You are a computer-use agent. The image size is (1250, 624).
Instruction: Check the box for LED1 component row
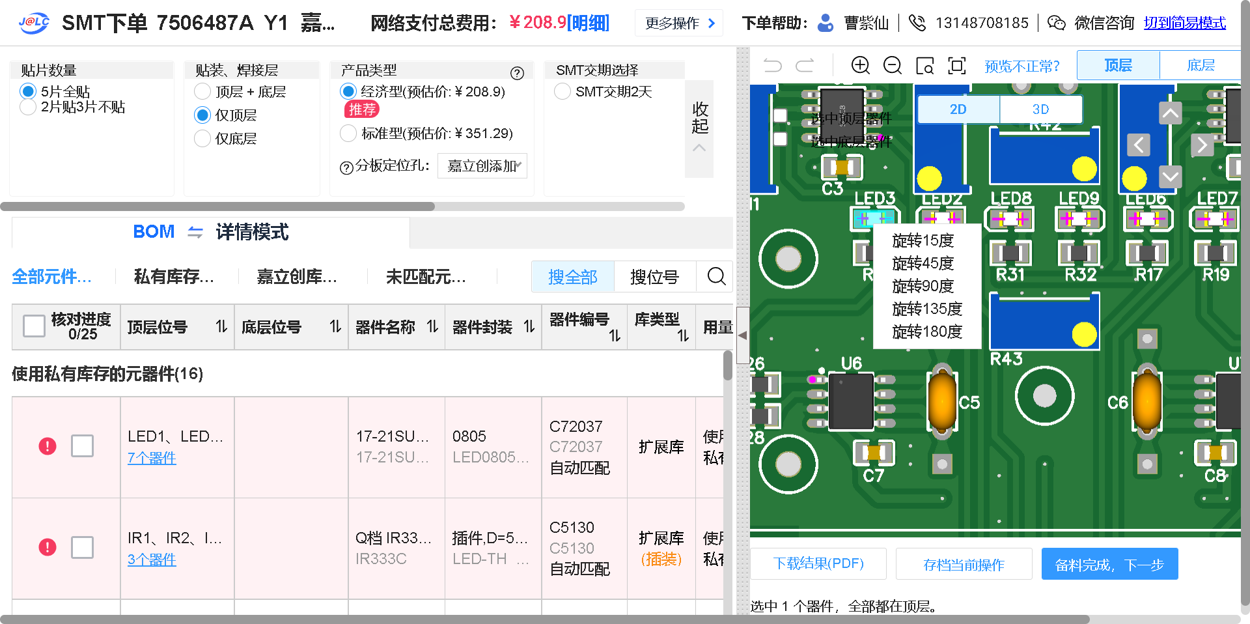pyautogui.click(x=82, y=446)
